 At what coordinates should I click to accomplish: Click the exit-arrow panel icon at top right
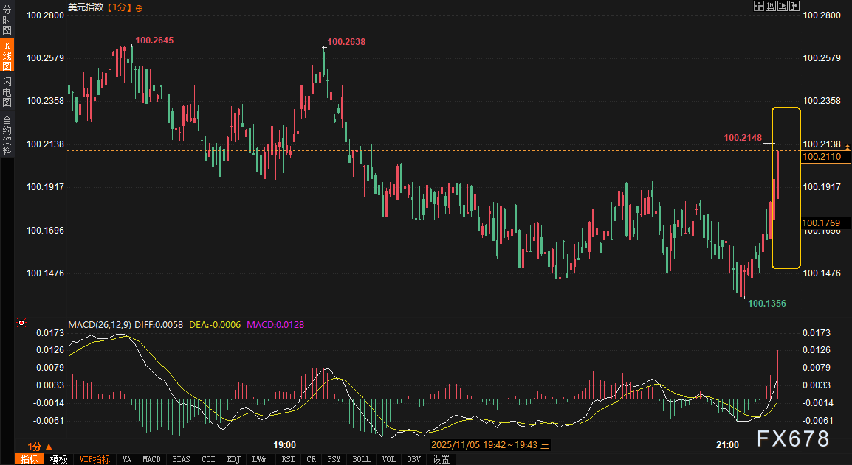coord(795,6)
